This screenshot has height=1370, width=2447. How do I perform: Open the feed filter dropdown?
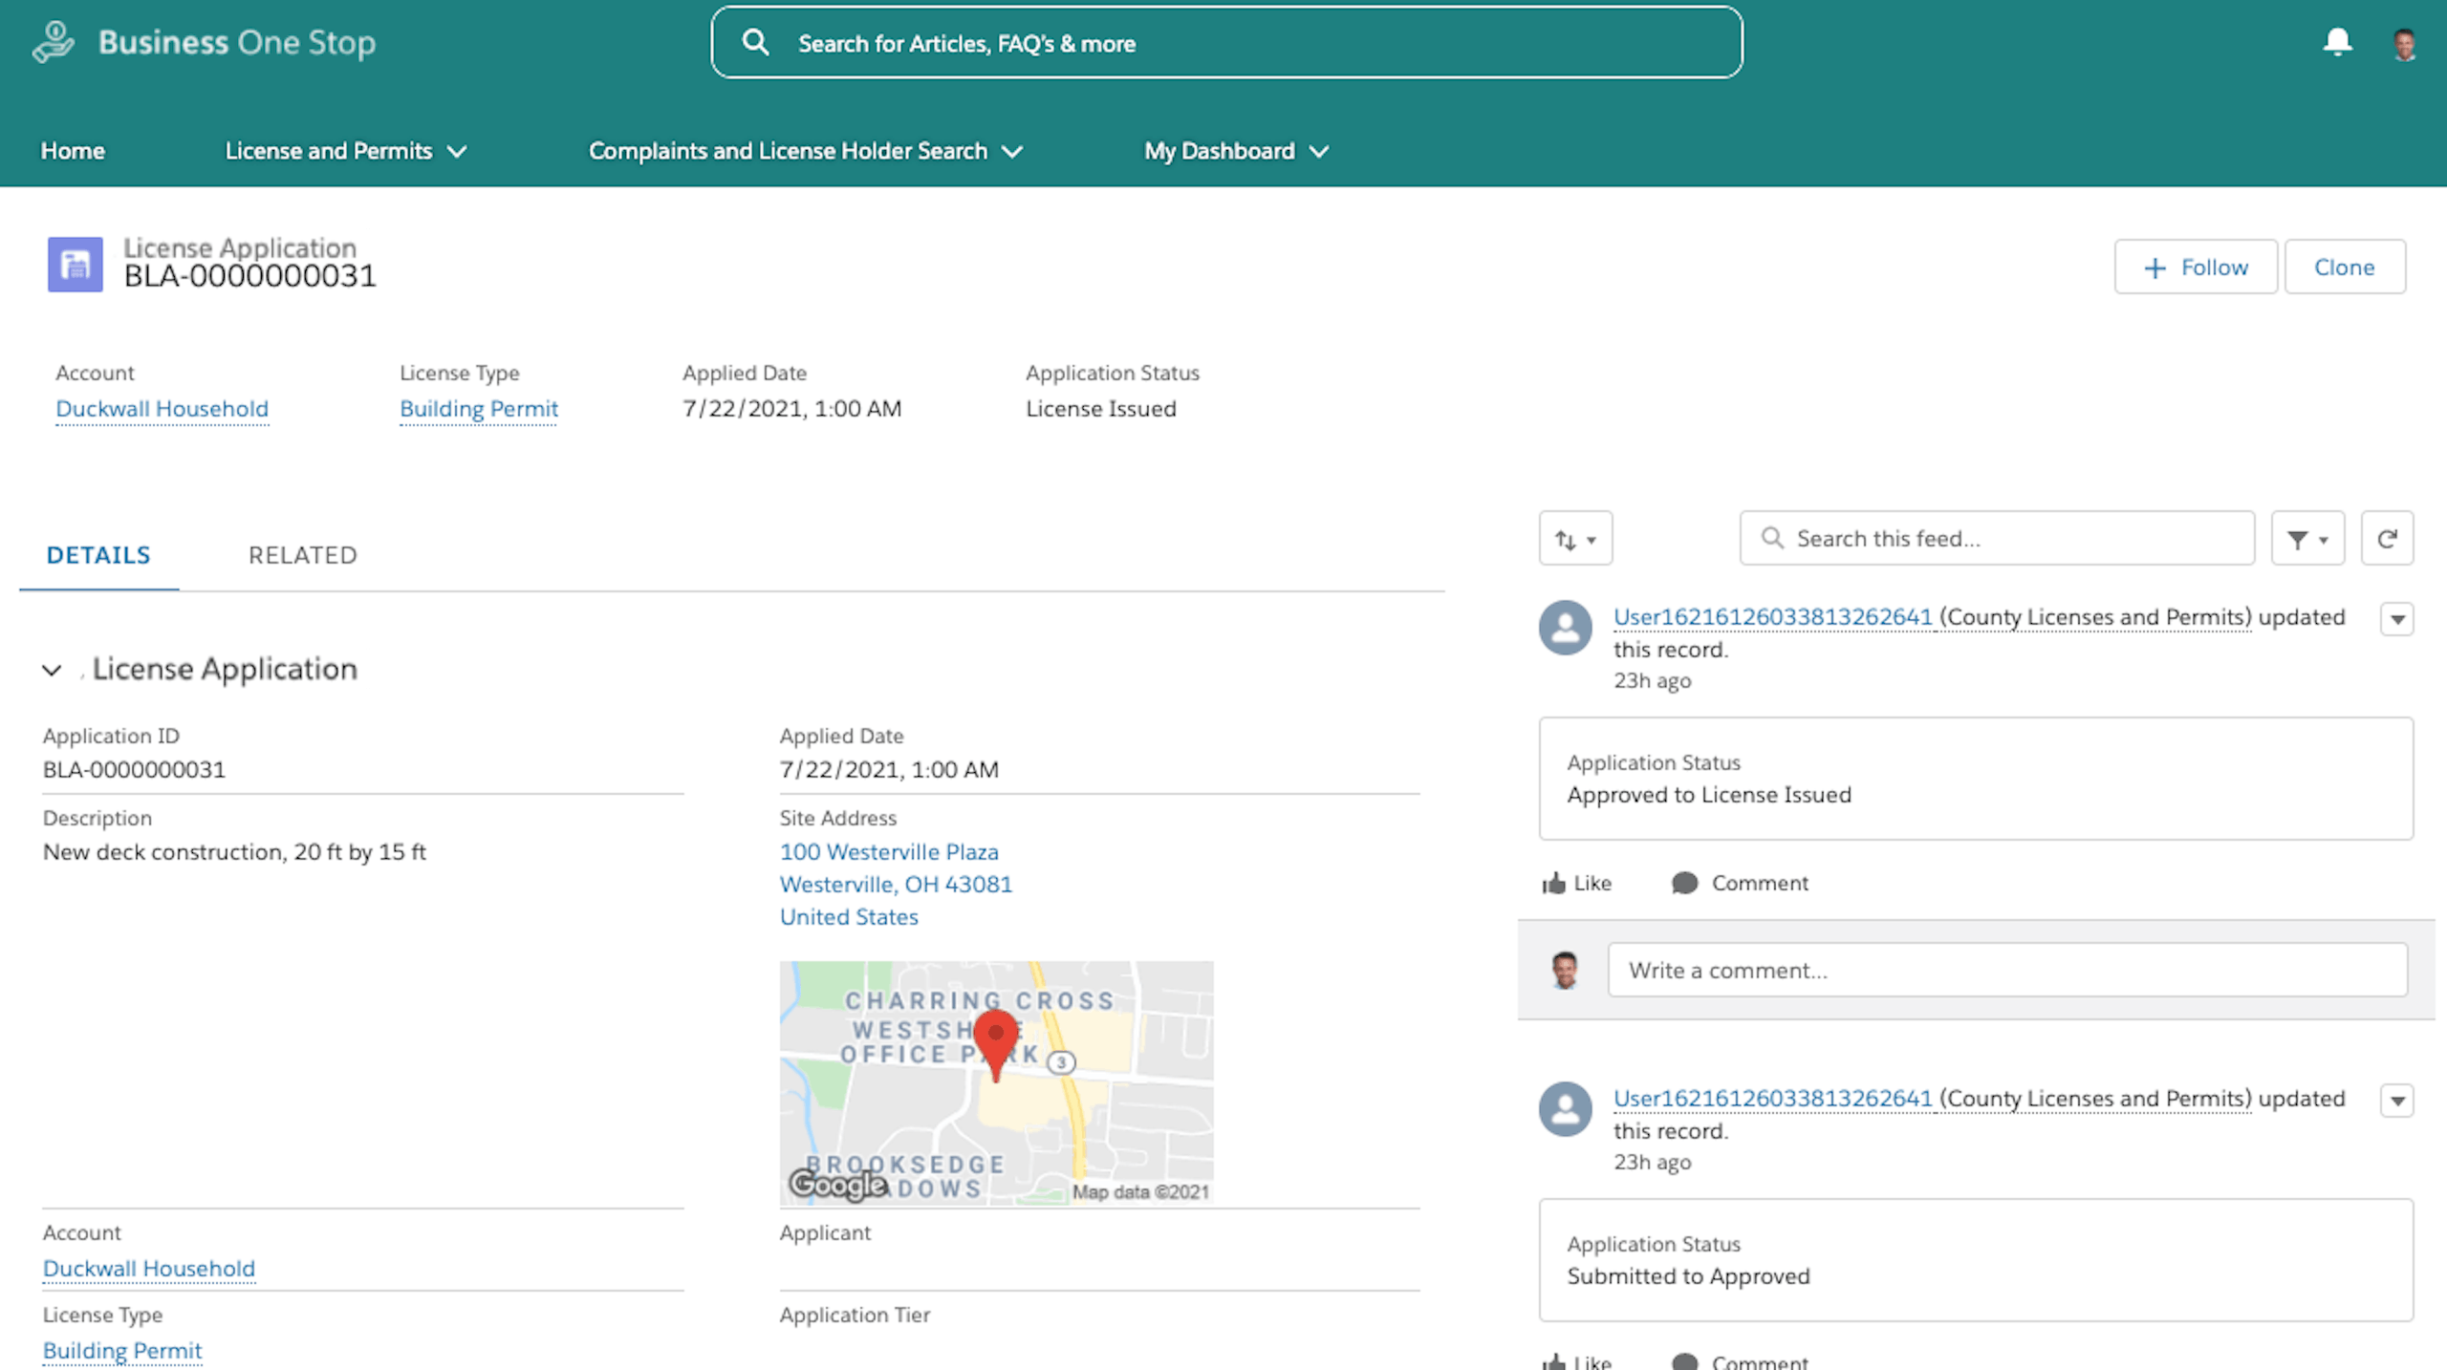tap(2306, 539)
